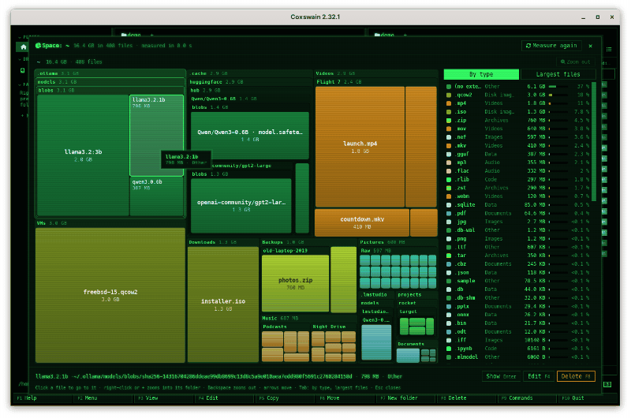Select the countdown.mkv block
The height and width of the screenshot is (418, 631).
362,222
